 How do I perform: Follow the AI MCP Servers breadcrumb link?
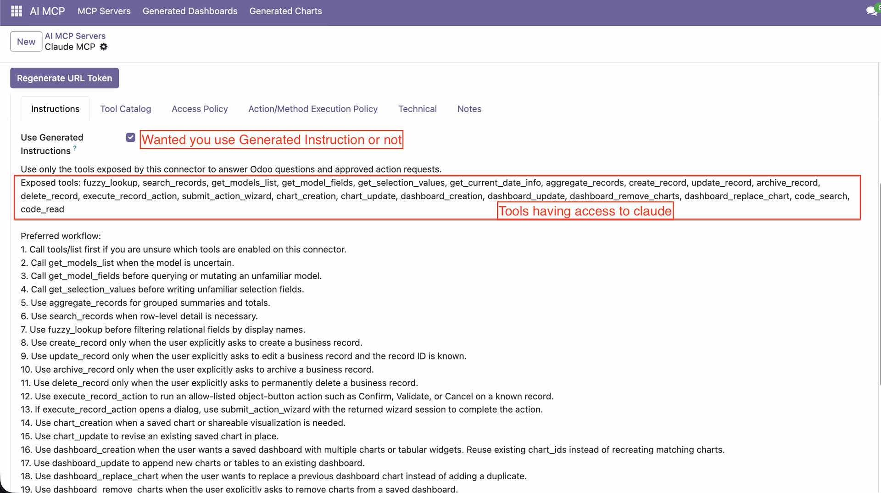pyautogui.click(x=75, y=36)
